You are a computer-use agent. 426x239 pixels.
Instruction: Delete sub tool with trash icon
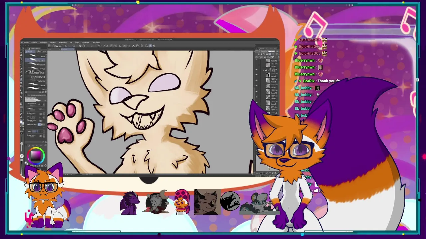(x=46, y=92)
